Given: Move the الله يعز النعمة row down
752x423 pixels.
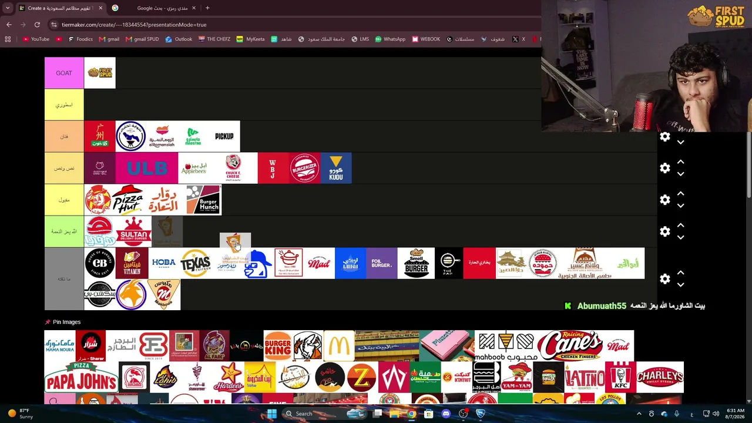Looking at the screenshot, I should click(x=680, y=237).
